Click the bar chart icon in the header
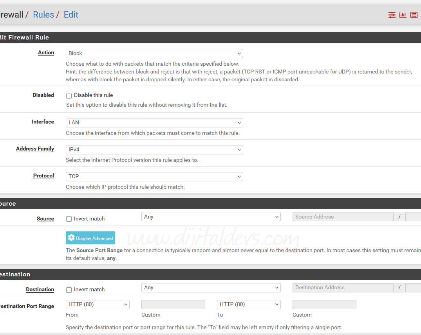The image size is (421, 335). click(403, 15)
